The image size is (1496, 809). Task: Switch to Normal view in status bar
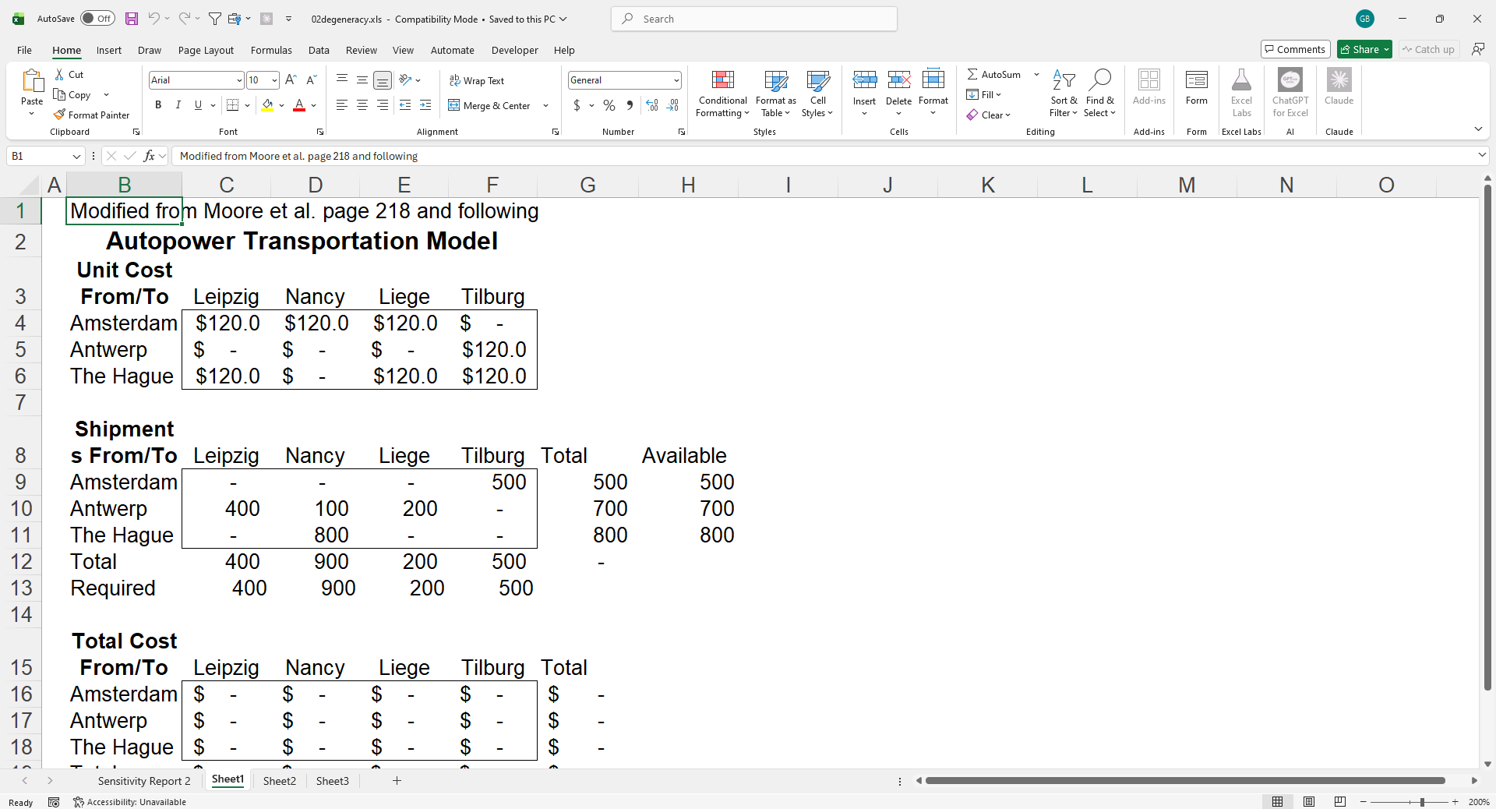tap(1278, 802)
